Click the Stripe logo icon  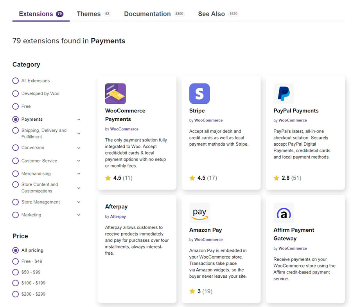199,94
